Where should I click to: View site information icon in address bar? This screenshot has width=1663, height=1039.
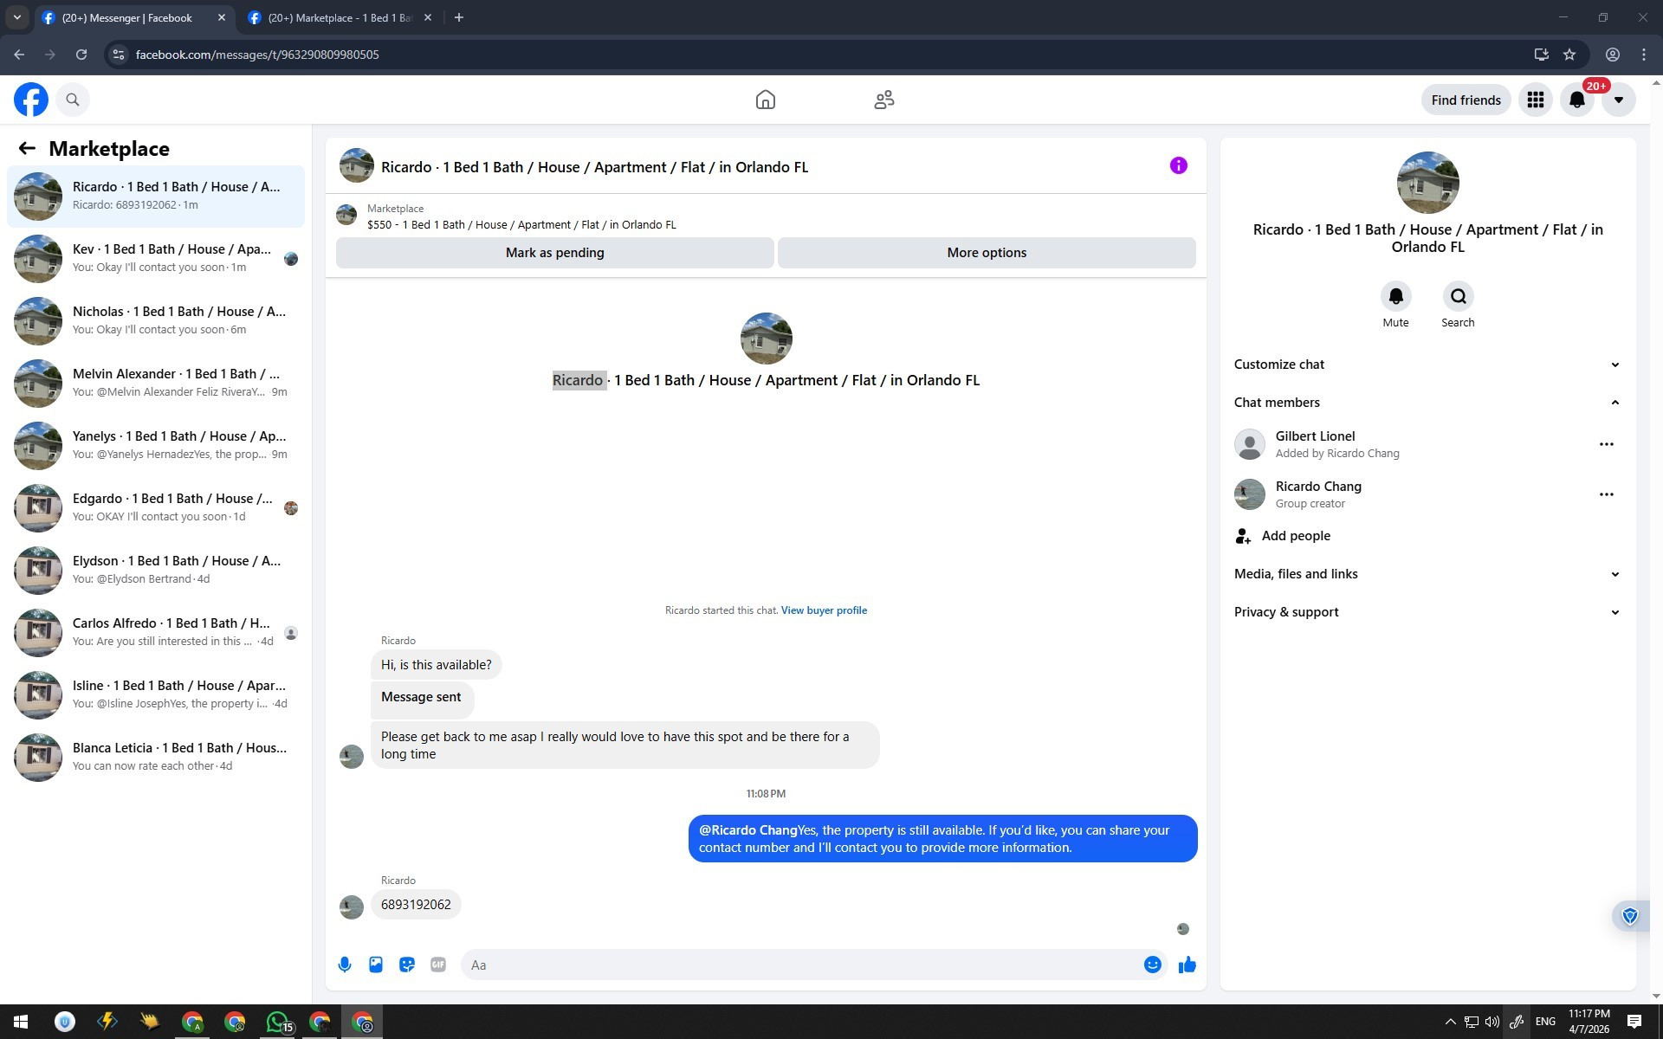(x=120, y=55)
